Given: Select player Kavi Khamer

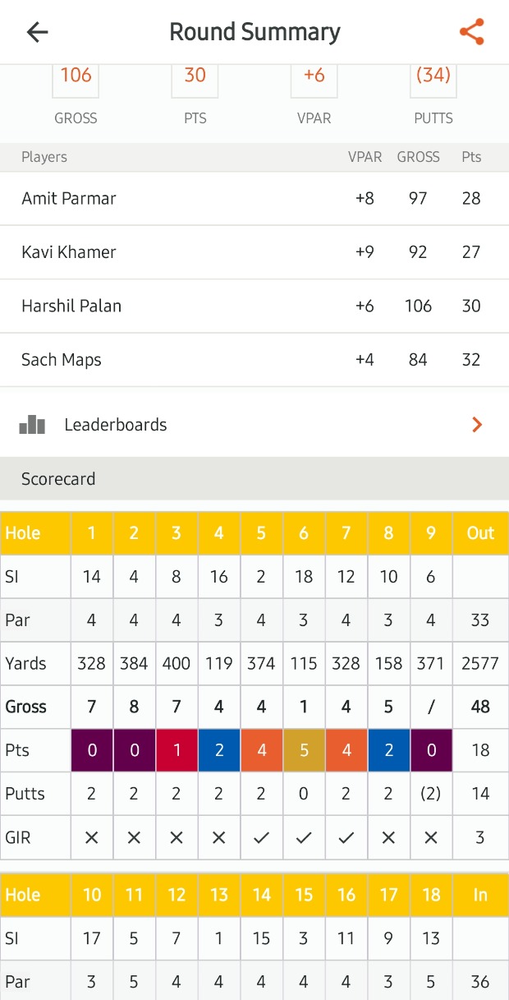Looking at the screenshot, I should pyautogui.click(x=69, y=251).
